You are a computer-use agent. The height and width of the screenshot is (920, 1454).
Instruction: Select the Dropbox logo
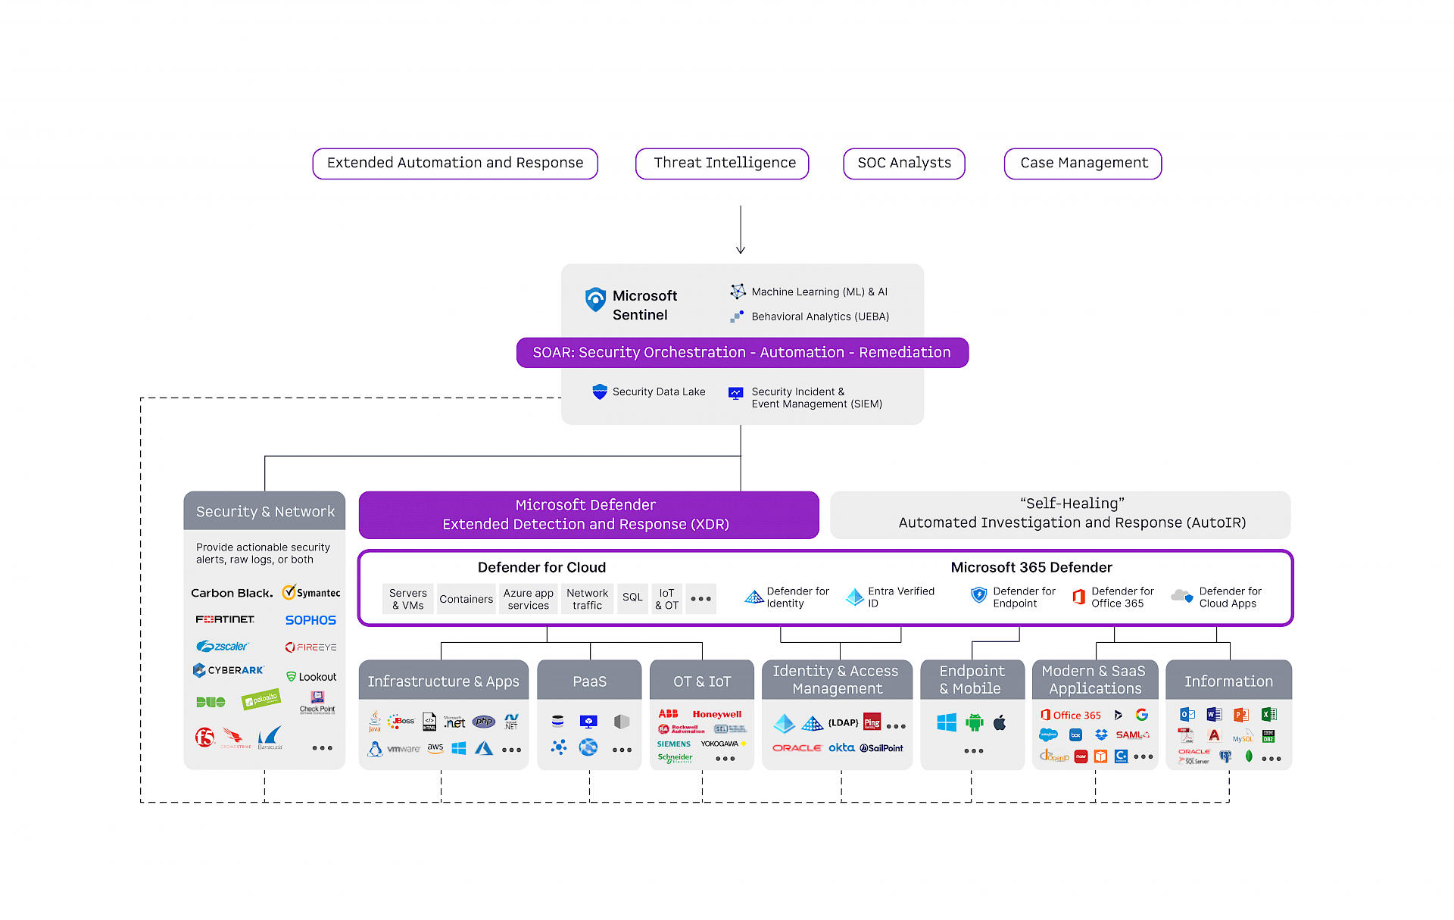[x=1101, y=735]
